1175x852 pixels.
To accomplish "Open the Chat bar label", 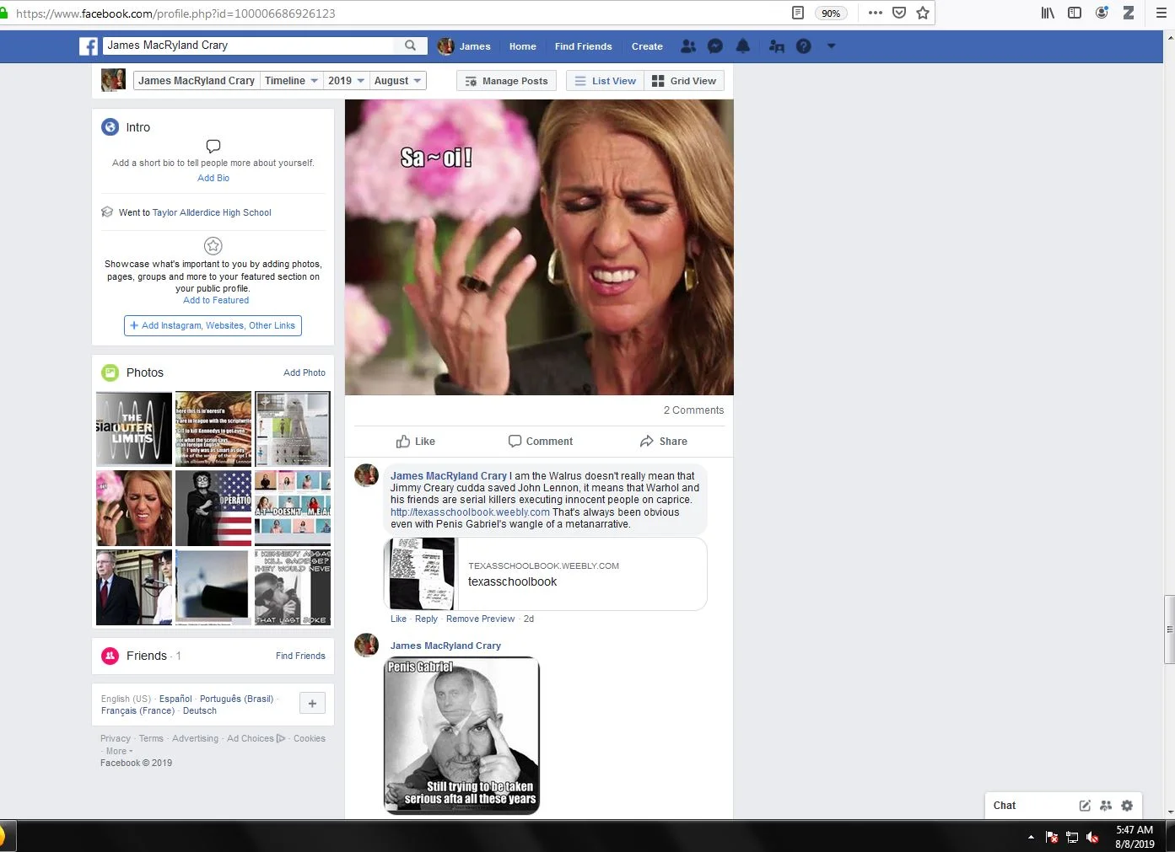I will (x=1005, y=806).
